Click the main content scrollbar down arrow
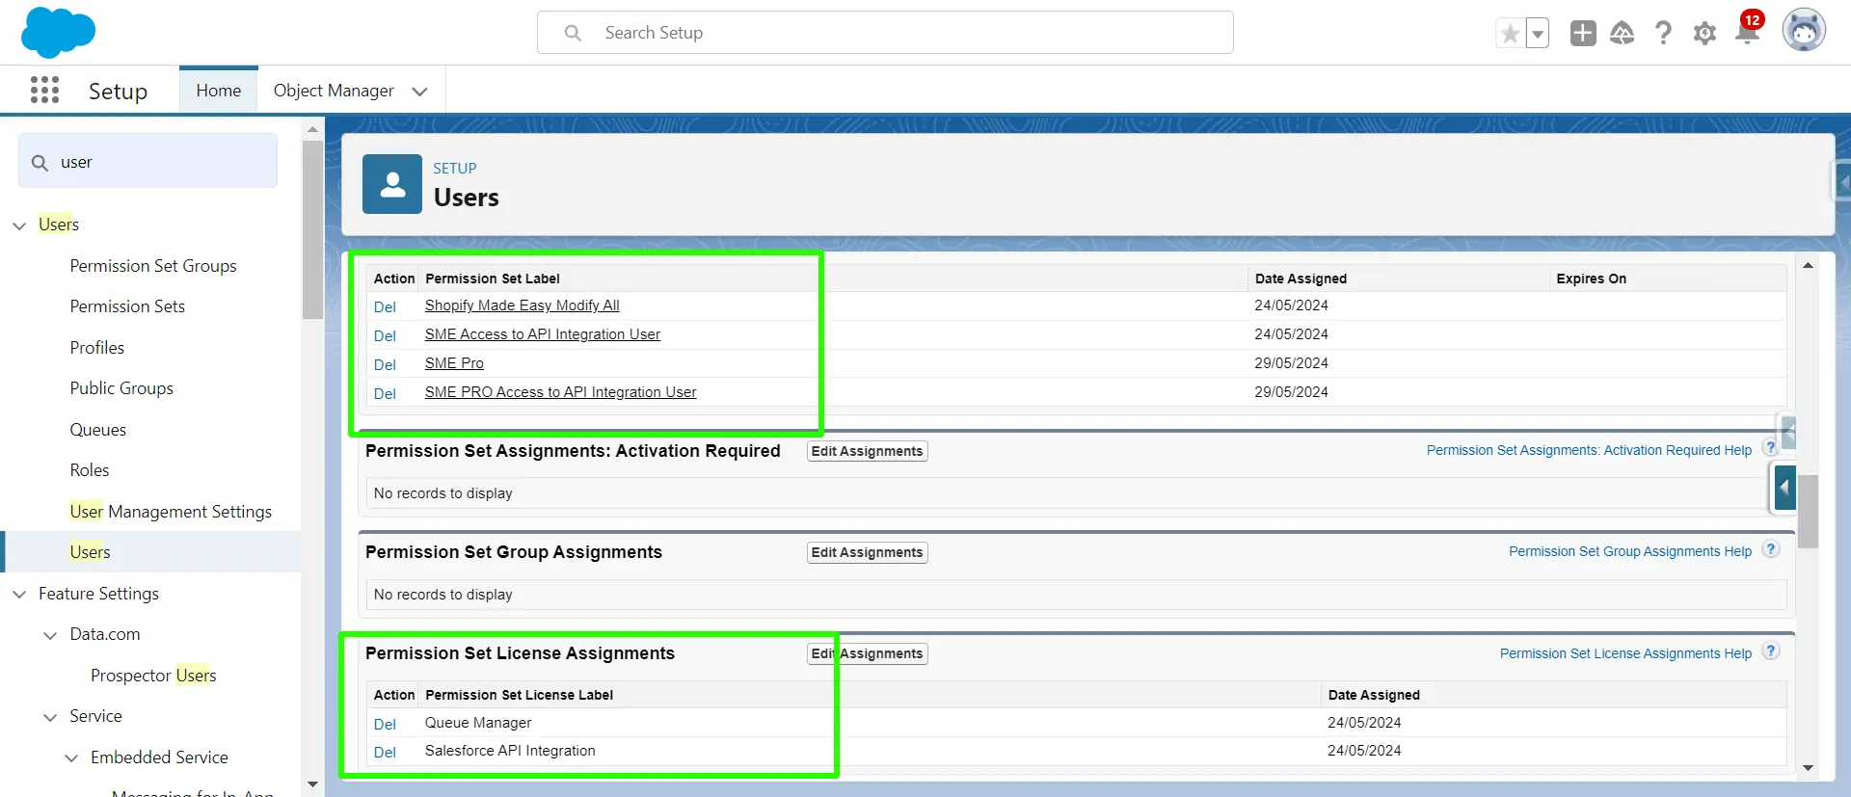Image resolution: width=1851 pixels, height=797 pixels. click(x=1808, y=768)
